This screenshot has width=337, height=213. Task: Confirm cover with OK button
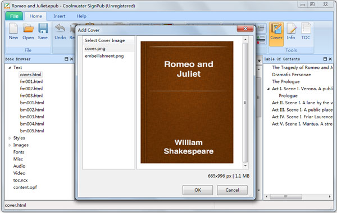click(198, 190)
